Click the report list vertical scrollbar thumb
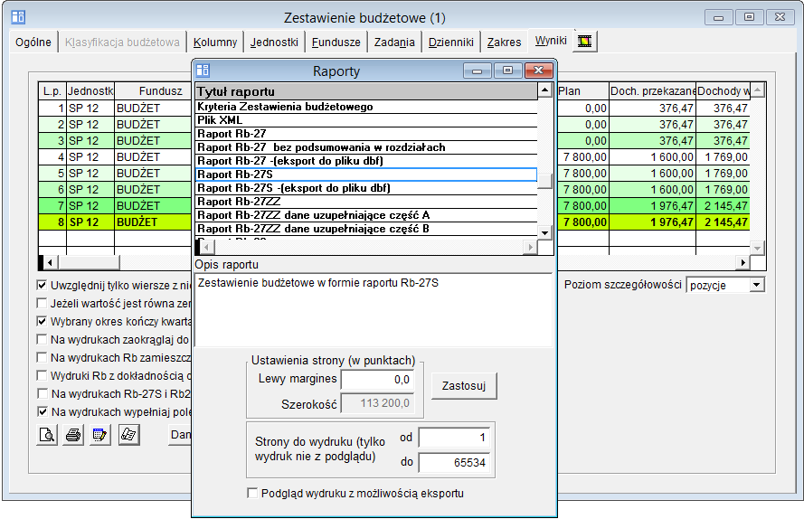Viewport: 804px width, 519px height. point(544,181)
